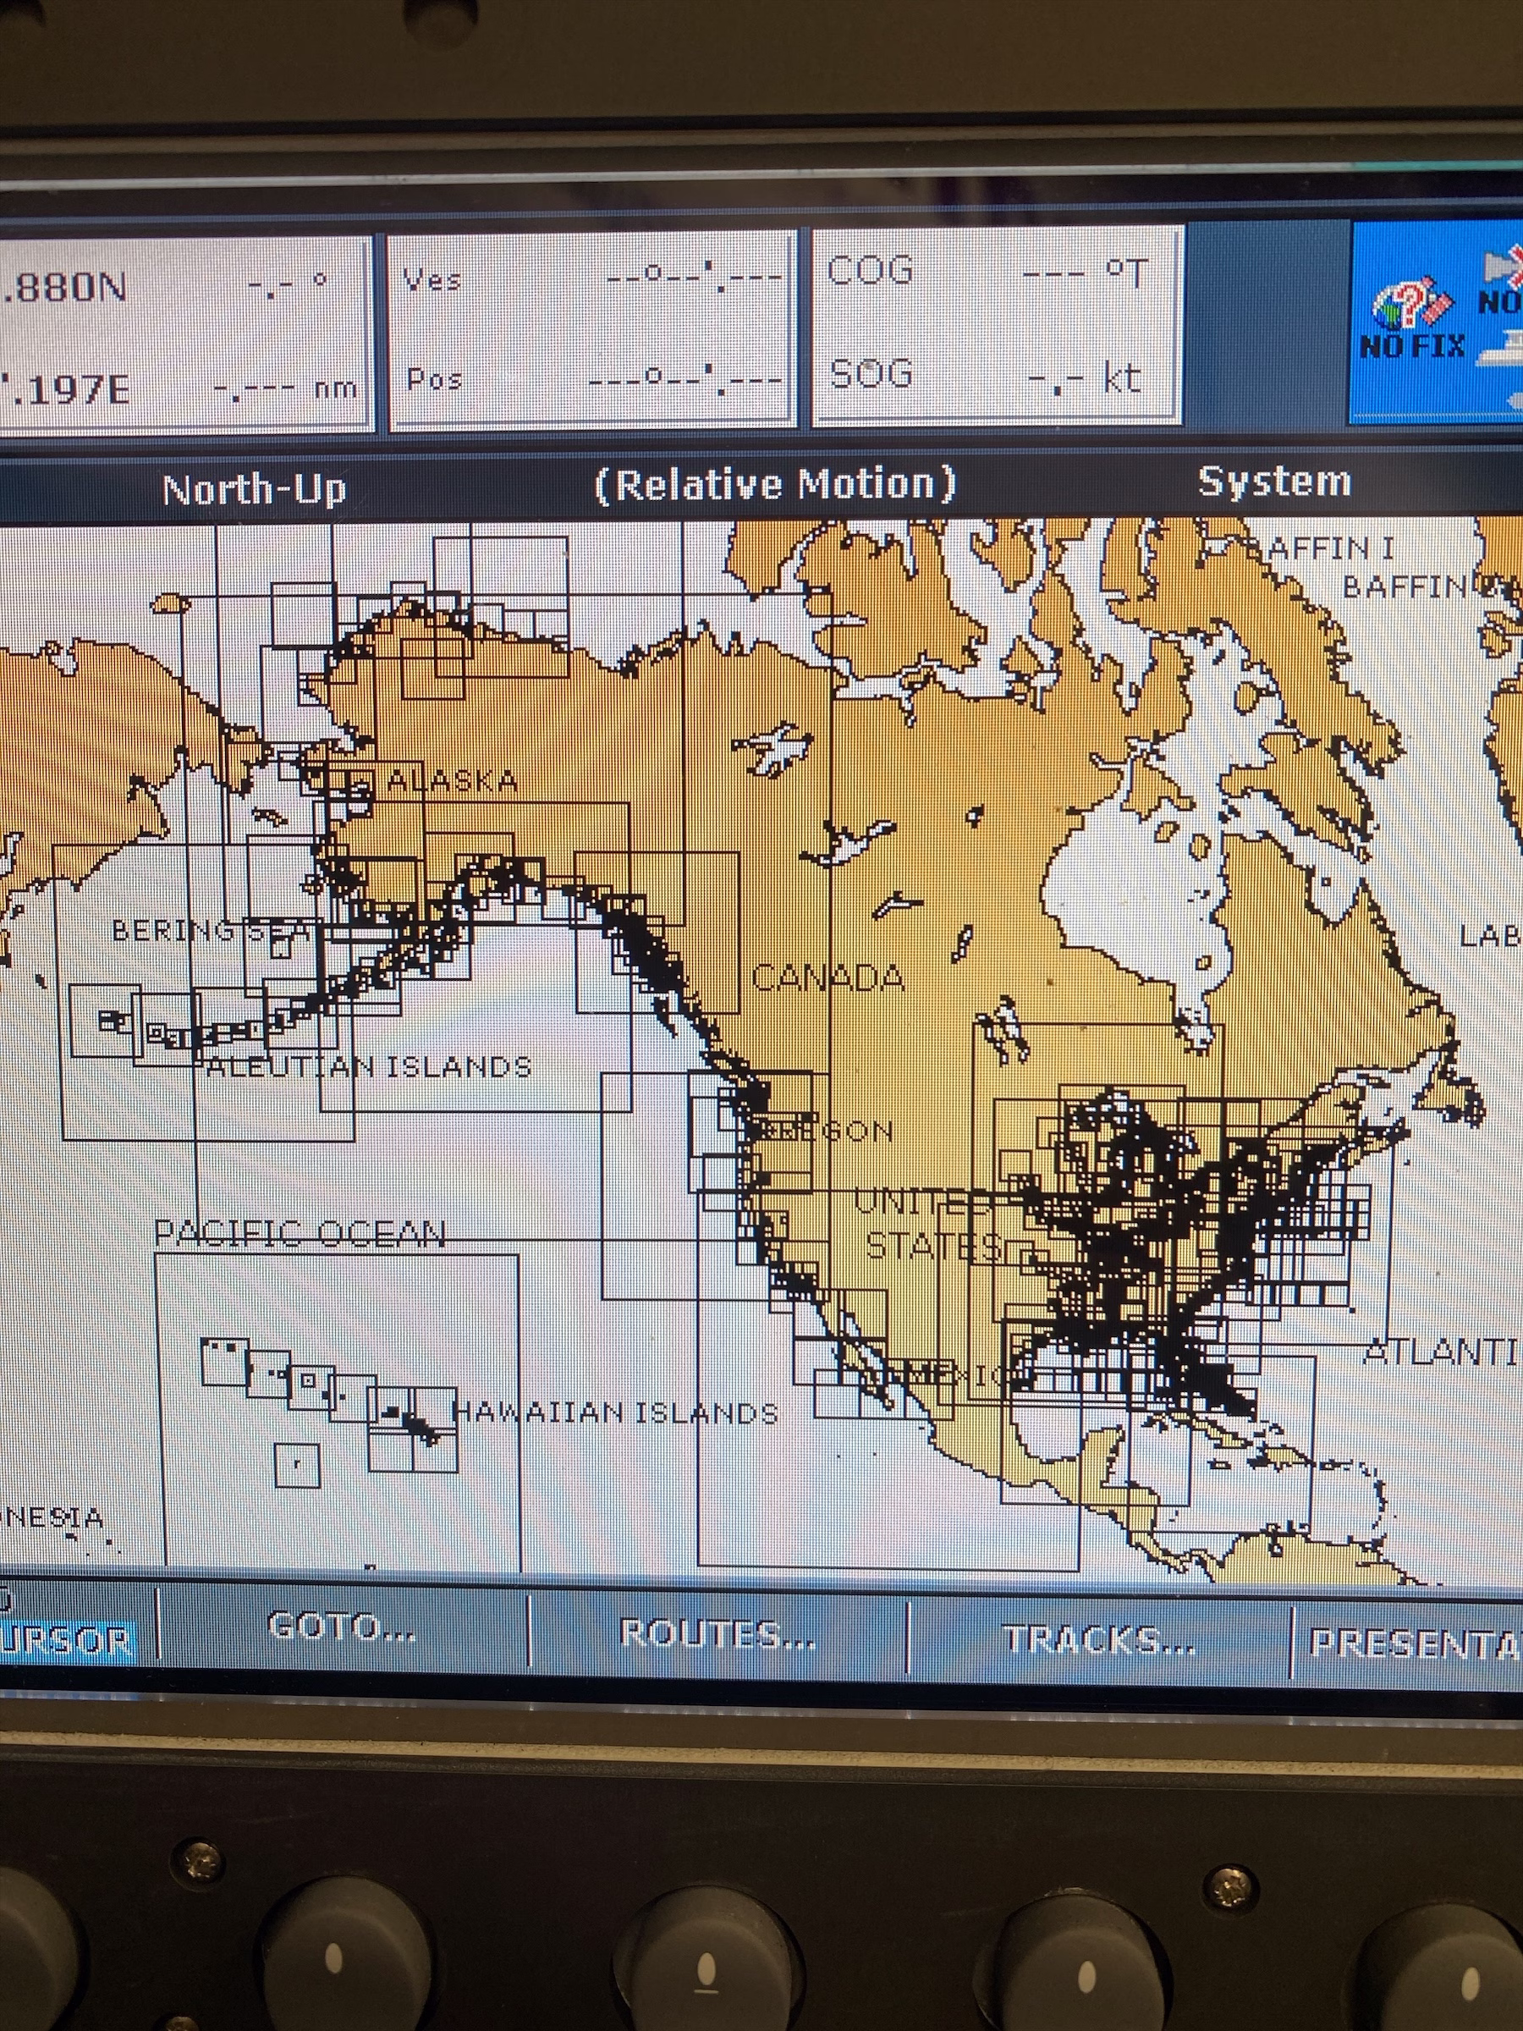Click the COG and SOG data box
This screenshot has height=2031, width=1523.
pos(997,326)
